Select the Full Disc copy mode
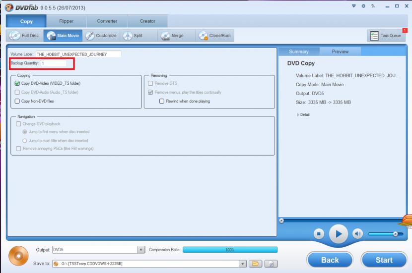412x273 pixels. pos(24,35)
